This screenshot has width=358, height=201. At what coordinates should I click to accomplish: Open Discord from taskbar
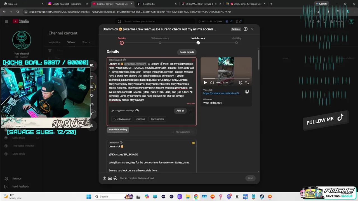pos(229,197)
